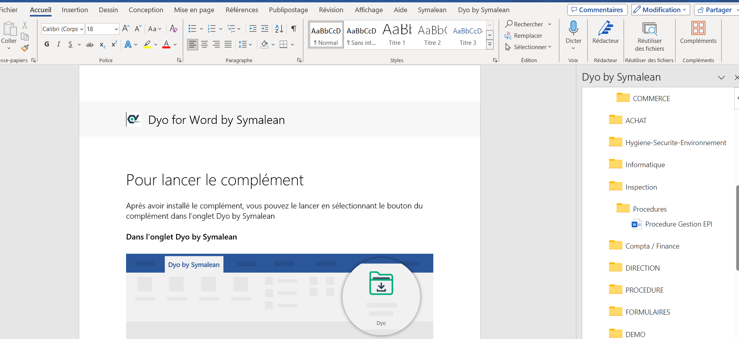Click Réutiliser des fichiers icon
739x339 pixels.
[650, 29]
